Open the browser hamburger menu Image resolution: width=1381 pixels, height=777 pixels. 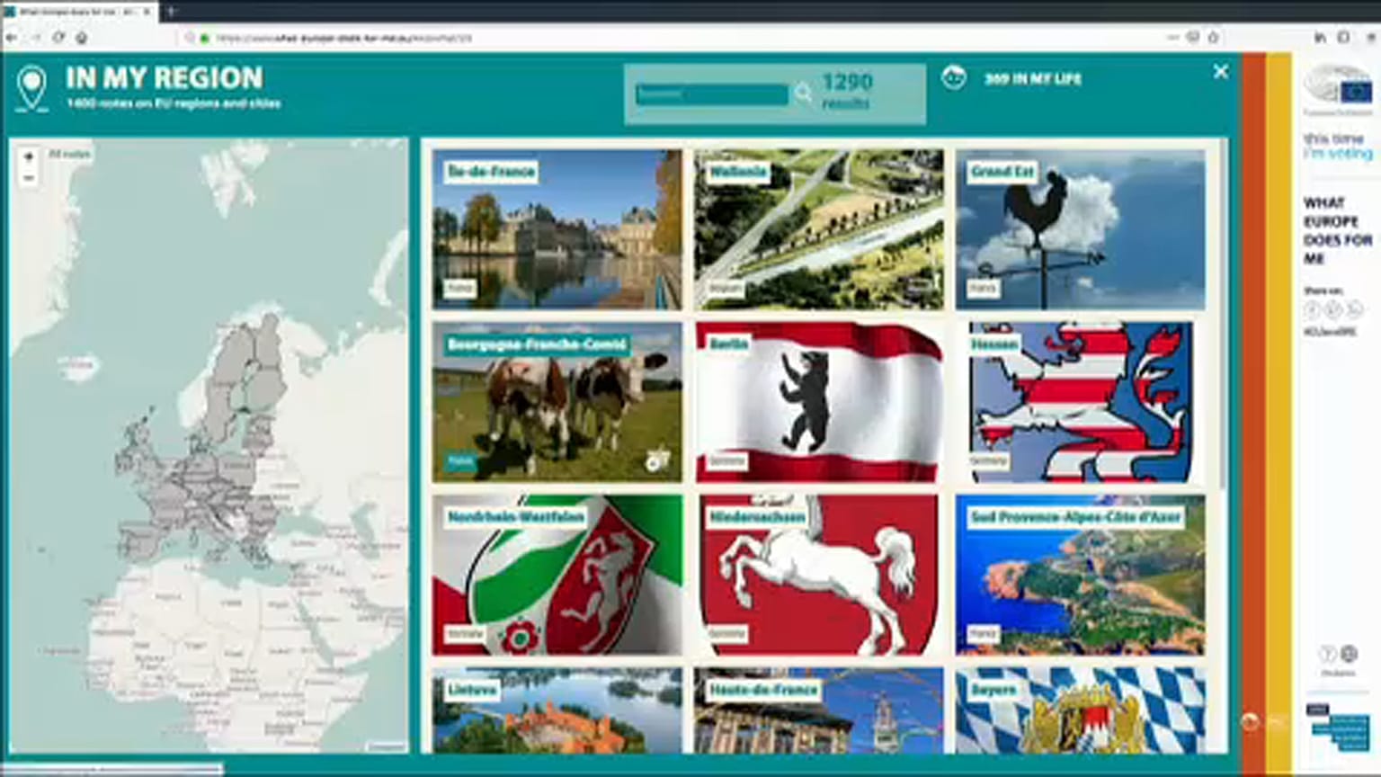coord(1371,37)
